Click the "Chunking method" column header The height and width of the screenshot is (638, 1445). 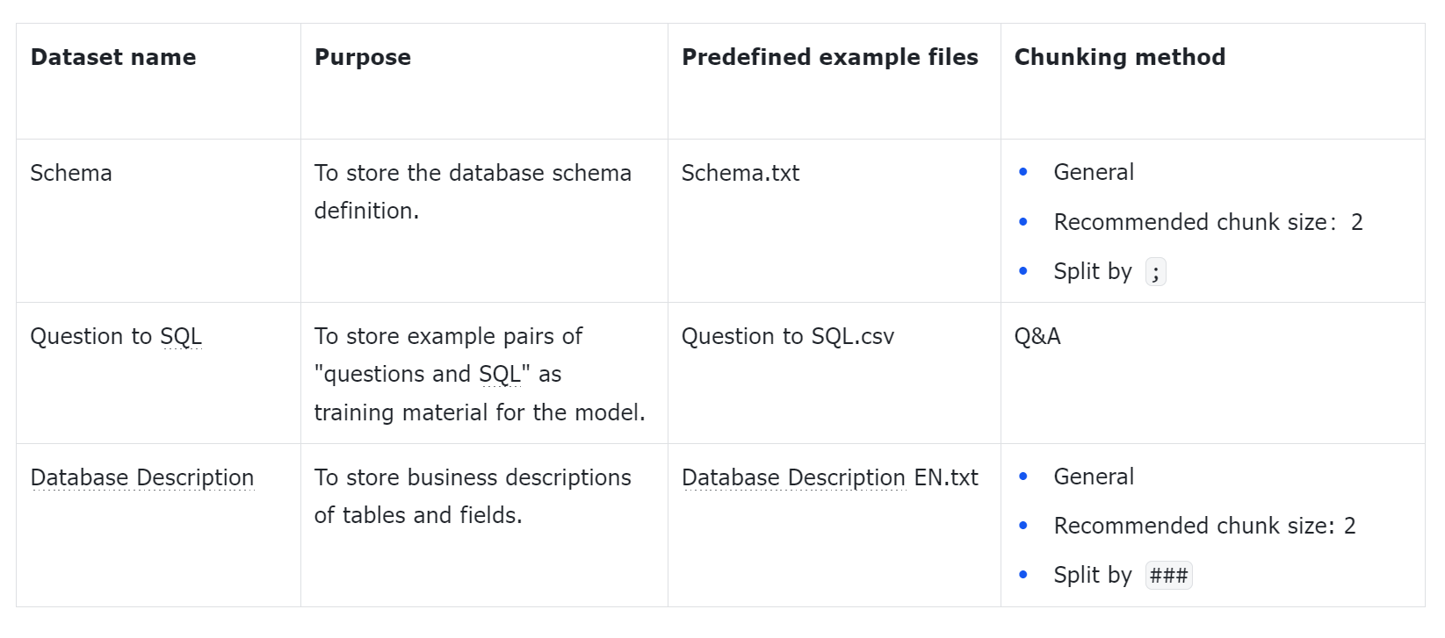point(1119,57)
